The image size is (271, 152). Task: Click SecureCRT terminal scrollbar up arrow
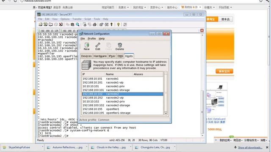(x=202, y=35)
